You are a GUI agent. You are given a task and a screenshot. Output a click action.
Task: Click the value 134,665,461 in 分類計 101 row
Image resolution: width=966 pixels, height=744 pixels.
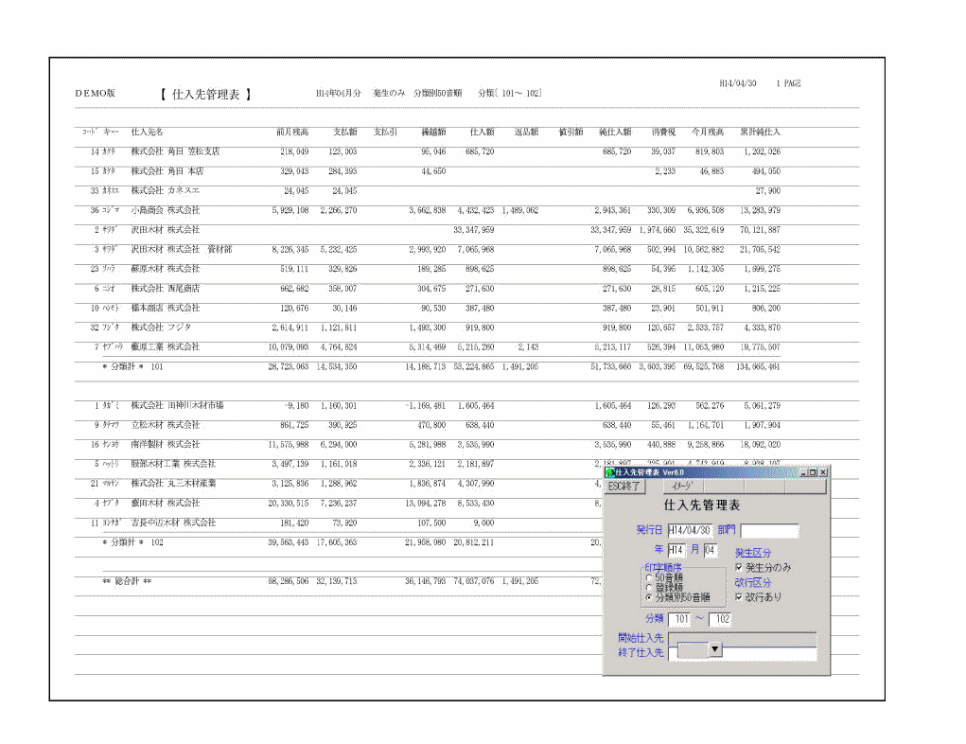click(x=758, y=366)
